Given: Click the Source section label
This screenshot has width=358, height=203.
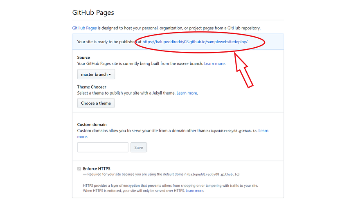Looking at the screenshot, I should (x=83, y=57).
